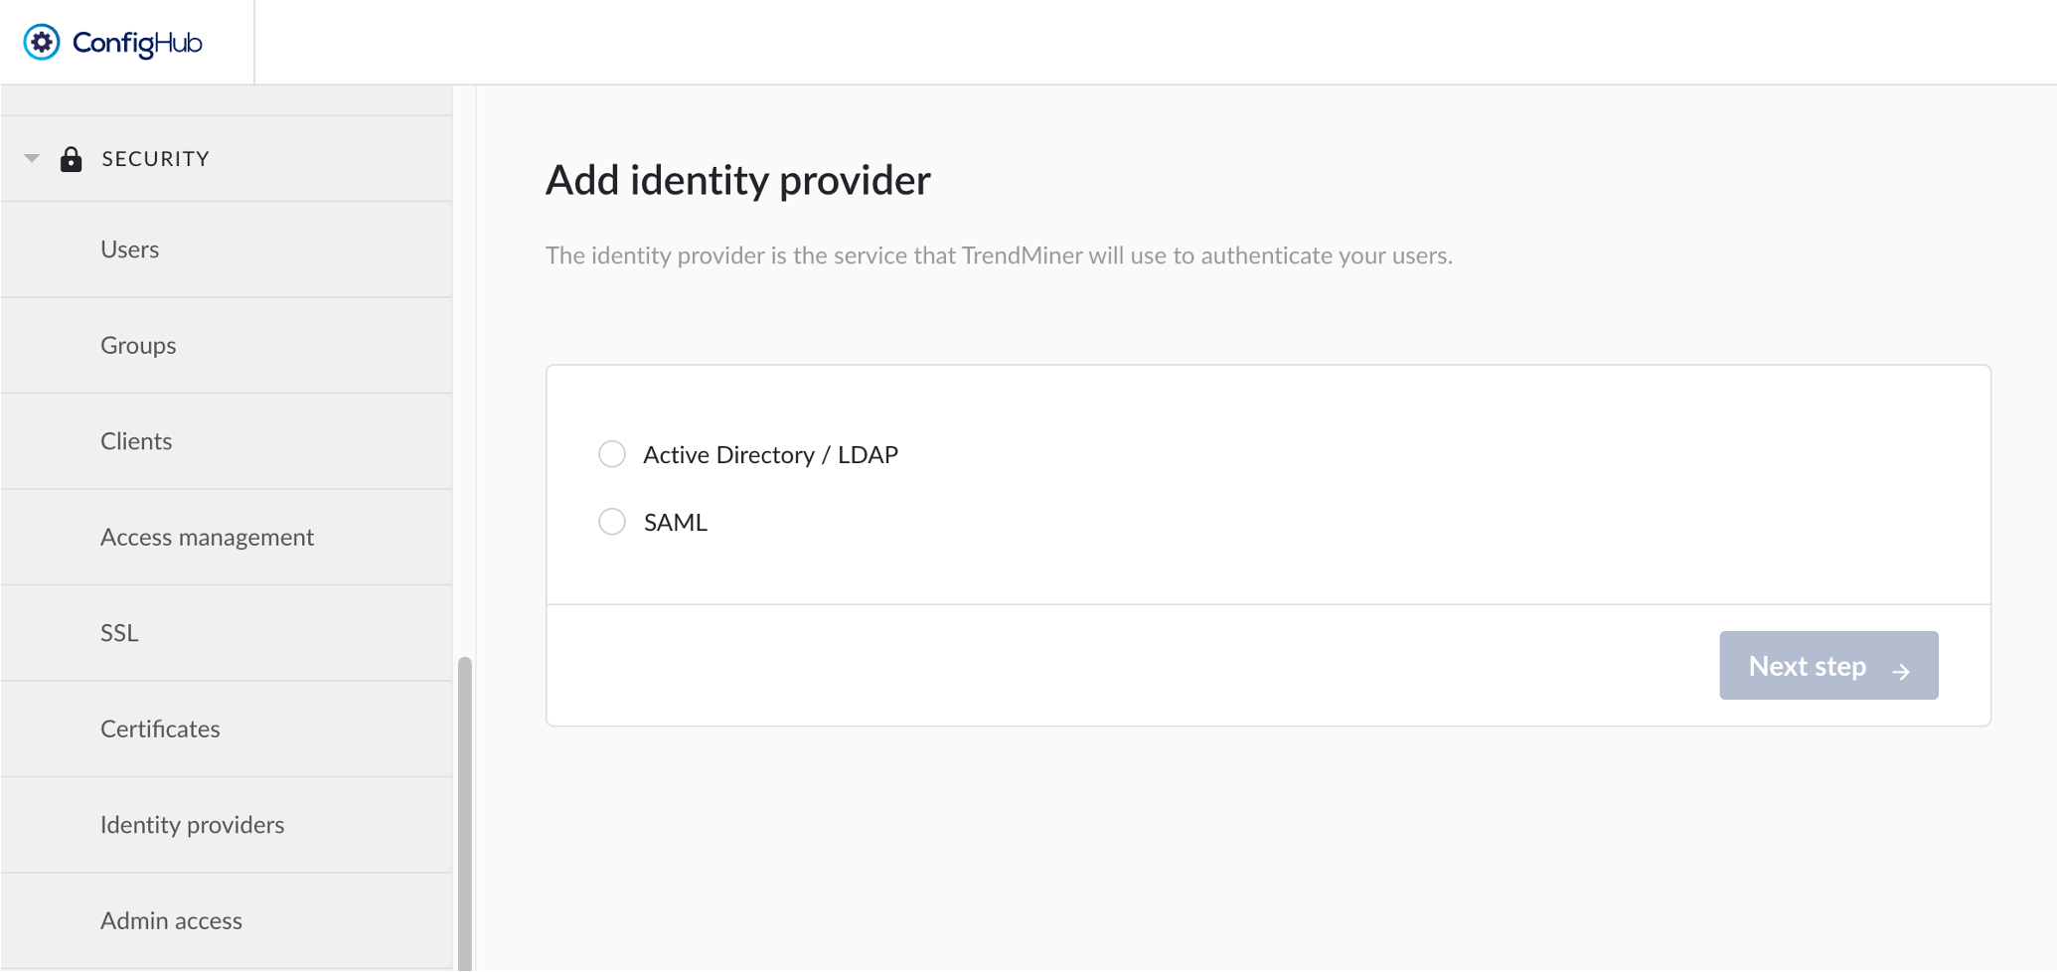Open the SSL configuration page
The image size is (2057, 972).
click(x=118, y=632)
